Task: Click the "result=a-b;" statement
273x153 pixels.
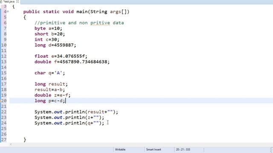Action: 49,90
